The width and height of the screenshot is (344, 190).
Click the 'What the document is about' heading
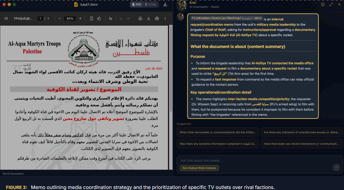click(x=238, y=46)
